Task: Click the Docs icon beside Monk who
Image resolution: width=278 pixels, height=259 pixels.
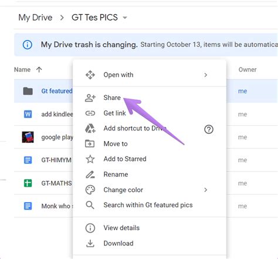Action: 28,206
